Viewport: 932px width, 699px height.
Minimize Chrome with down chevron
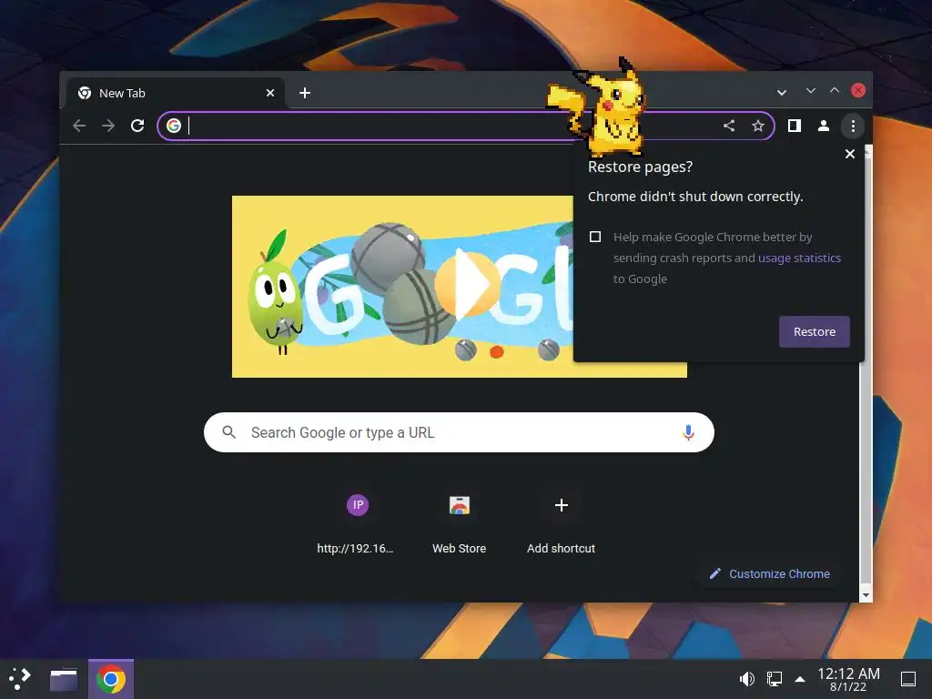click(x=811, y=90)
